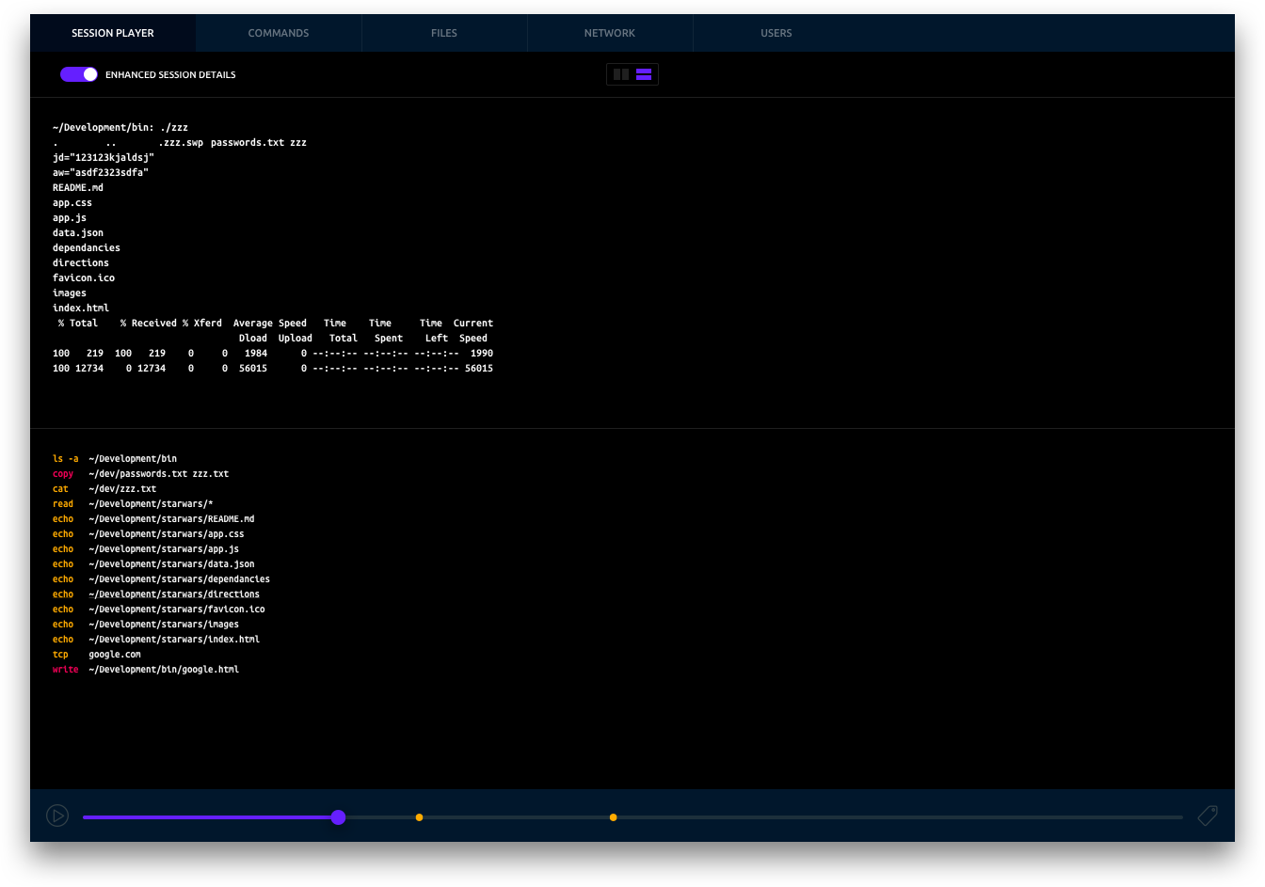Switch to stacked rows layout icon
1265x887 pixels.
point(644,74)
